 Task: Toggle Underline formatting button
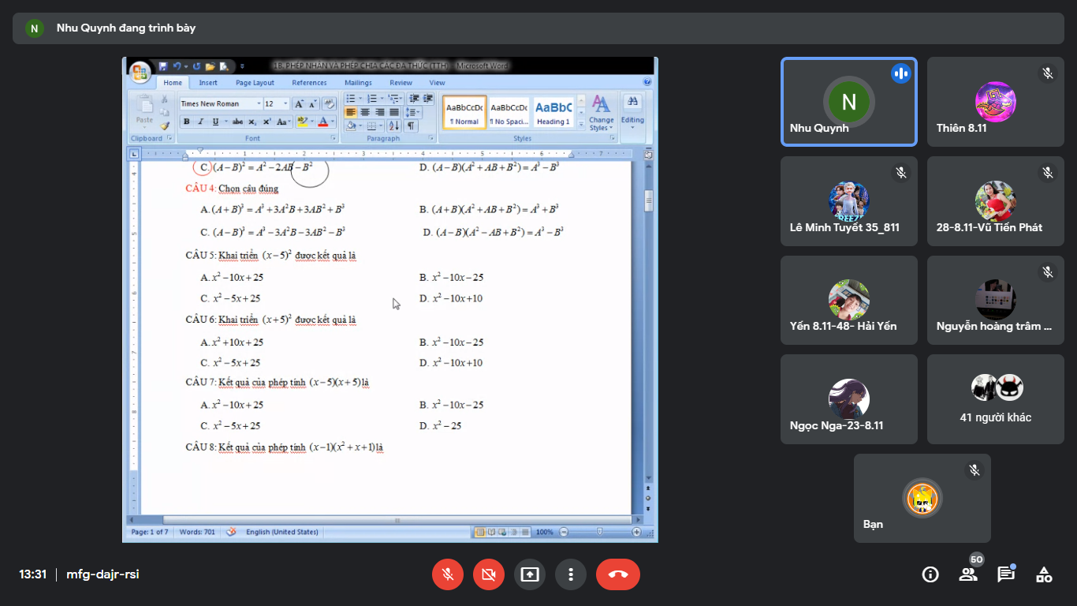(215, 122)
